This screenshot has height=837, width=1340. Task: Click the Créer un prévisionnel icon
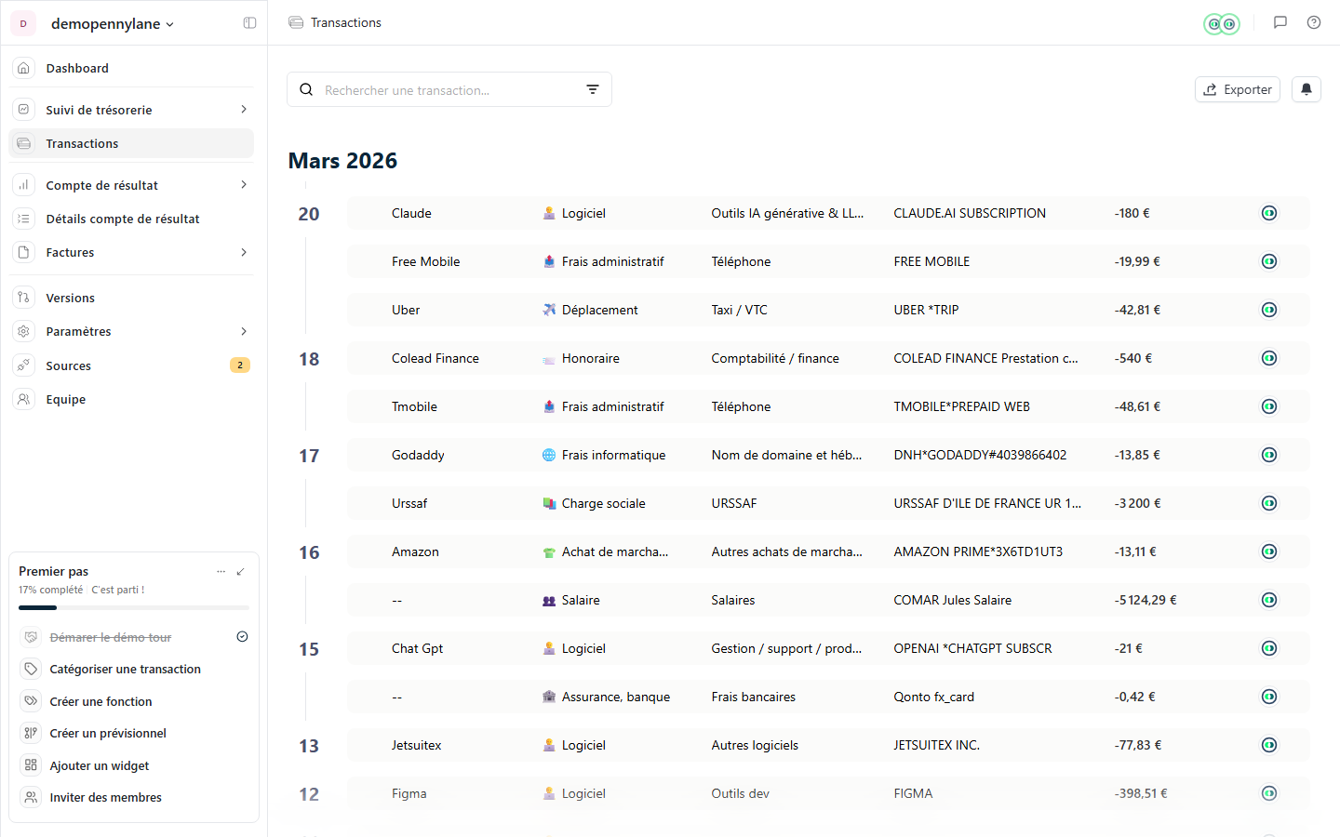click(31, 733)
